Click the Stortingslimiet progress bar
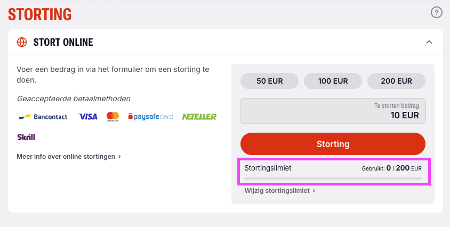 coord(333,179)
